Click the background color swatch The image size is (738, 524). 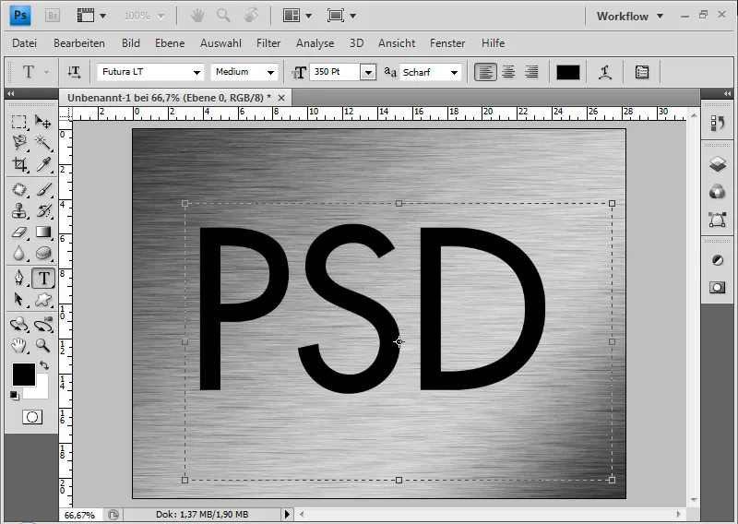(x=42, y=392)
